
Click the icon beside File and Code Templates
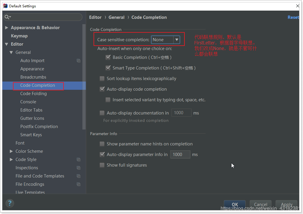[x=79, y=176]
